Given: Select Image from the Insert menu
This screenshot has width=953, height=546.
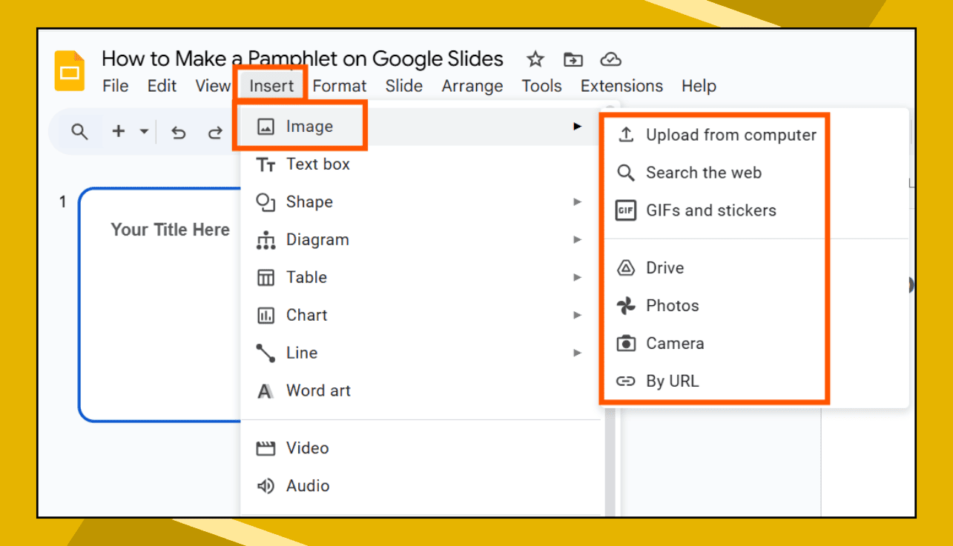Looking at the screenshot, I should coord(308,127).
